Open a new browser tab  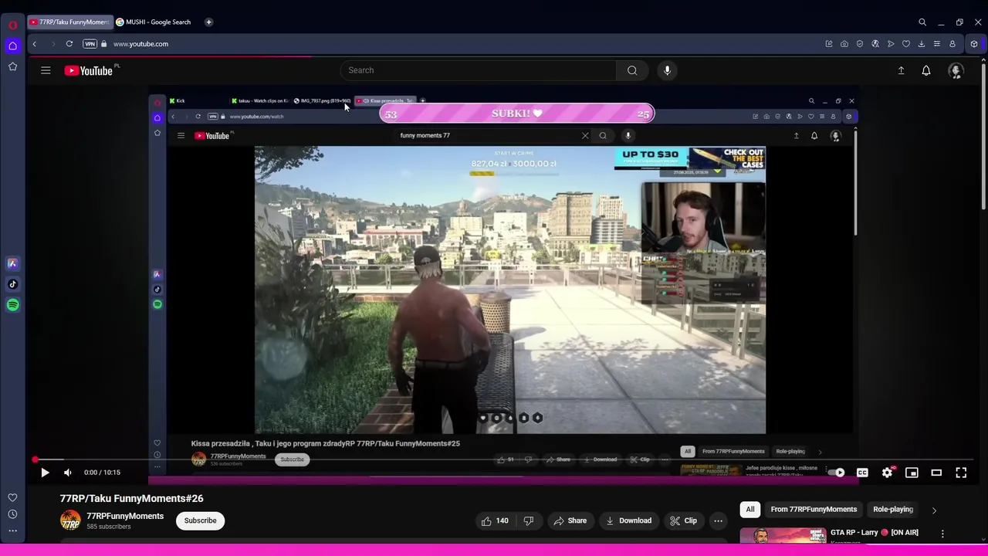point(208,22)
